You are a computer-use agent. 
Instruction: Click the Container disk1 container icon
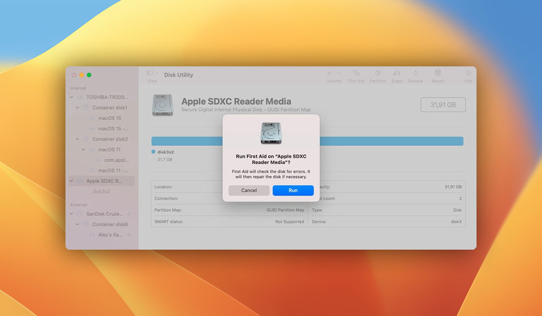(x=86, y=108)
